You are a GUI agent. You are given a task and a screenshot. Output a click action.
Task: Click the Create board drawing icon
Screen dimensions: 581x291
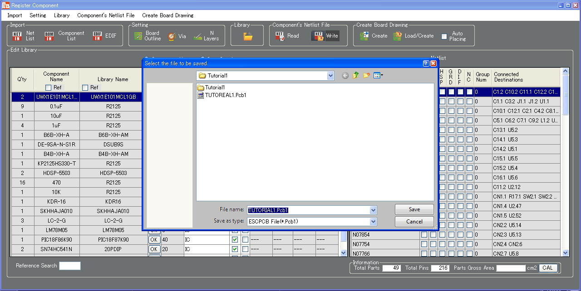[x=364, y=36]
